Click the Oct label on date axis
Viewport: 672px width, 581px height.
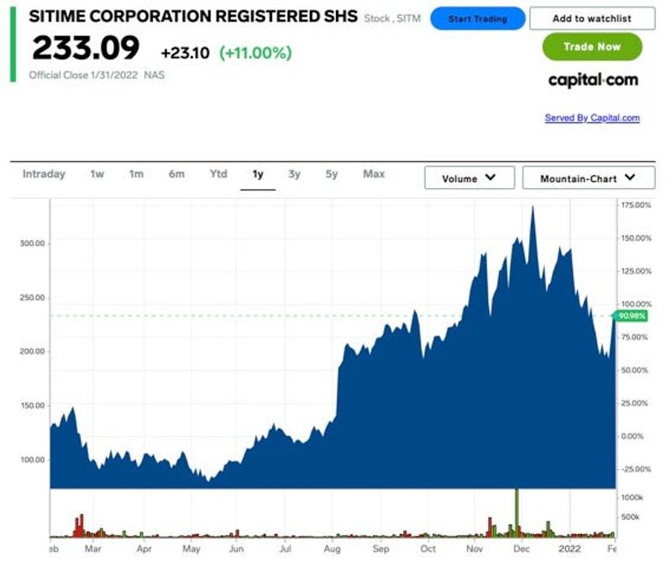tap(428, 549)
